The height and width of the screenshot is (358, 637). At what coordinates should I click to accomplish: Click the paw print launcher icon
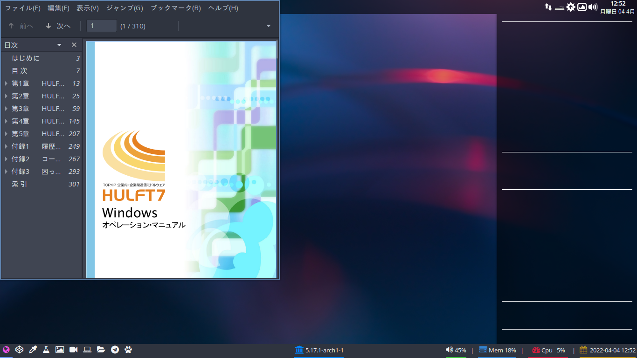(128, 350)
